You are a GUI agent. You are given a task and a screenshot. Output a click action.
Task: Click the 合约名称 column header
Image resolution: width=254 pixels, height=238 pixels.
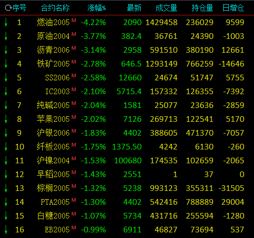(55, 8)
